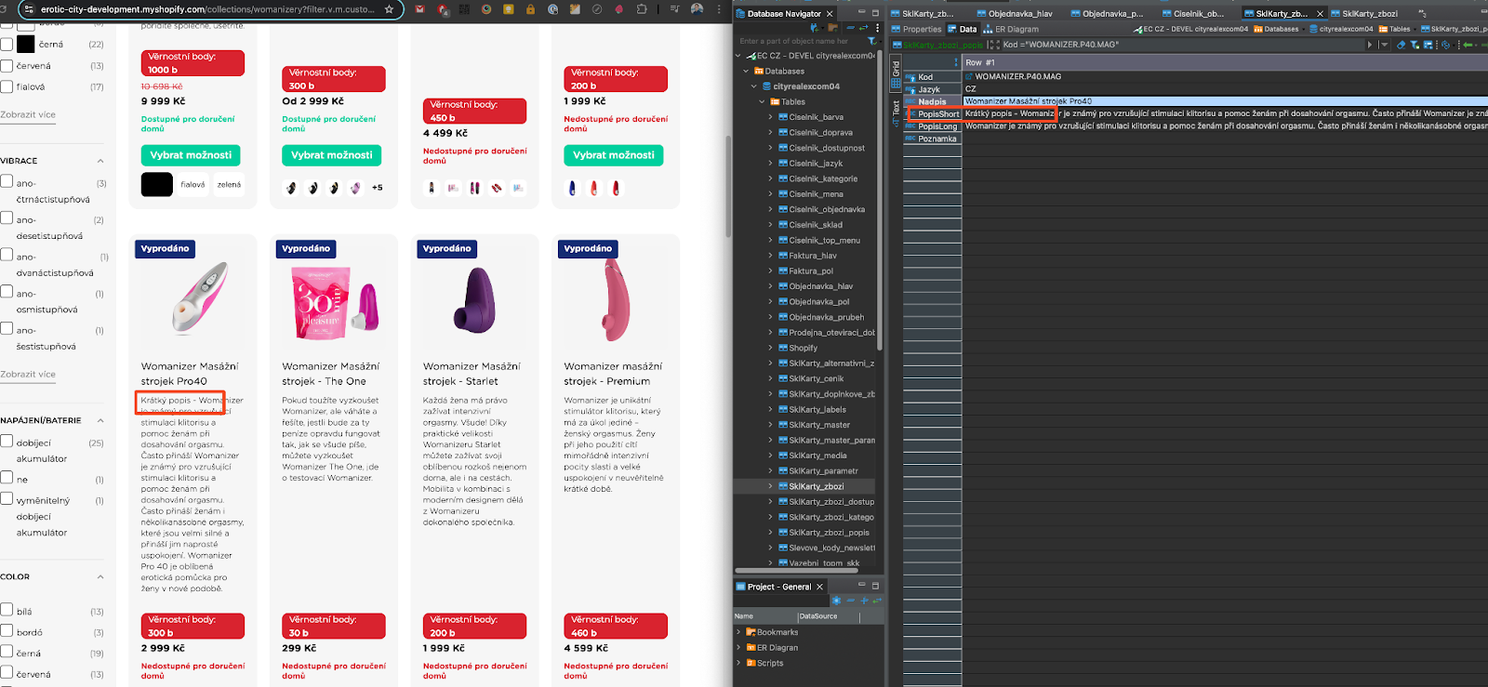Check the ano-čtrnáctistupňová vibrace filter
The image size is (1488, 687).
click(x=7, y=182)
